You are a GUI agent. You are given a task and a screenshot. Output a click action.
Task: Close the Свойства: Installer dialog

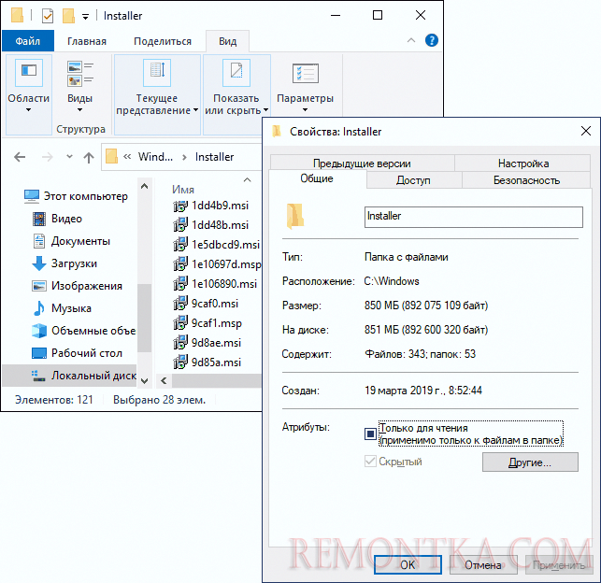coord(586,132)
